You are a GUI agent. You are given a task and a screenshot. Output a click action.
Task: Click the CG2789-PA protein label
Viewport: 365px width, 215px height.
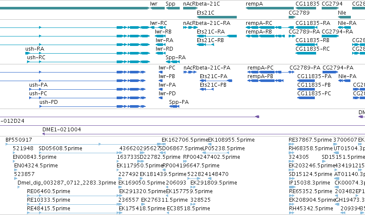coord(305,68)
